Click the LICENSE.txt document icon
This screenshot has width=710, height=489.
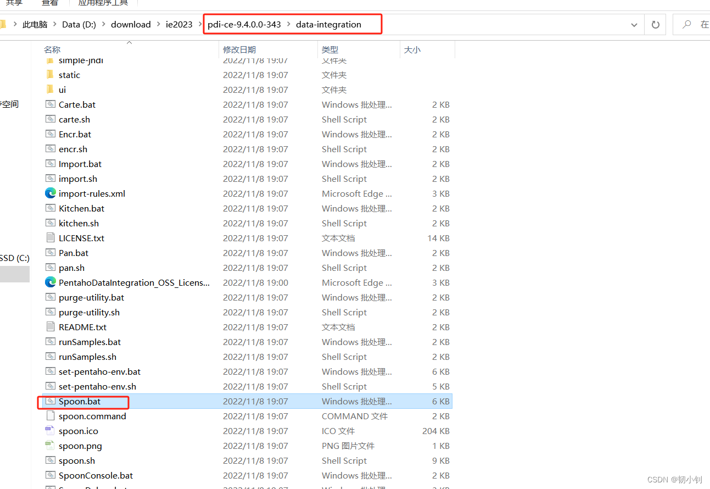point(50,238)
